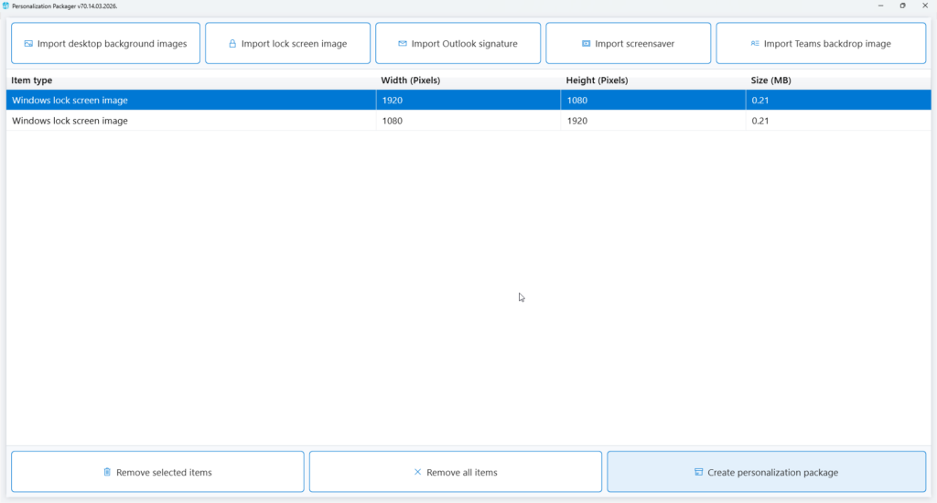Click the person icon on Import Teams backdrop image

[755, 44]
